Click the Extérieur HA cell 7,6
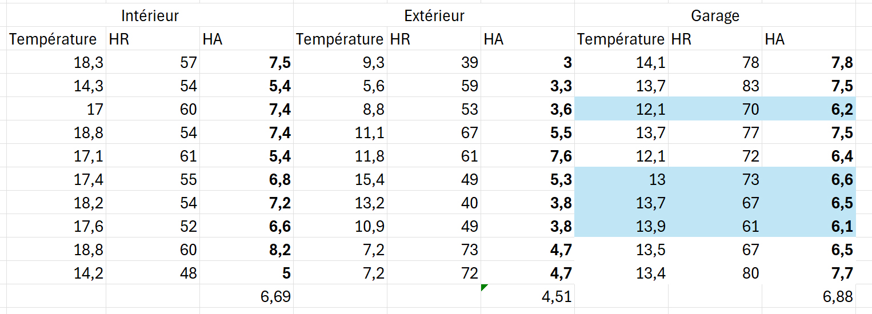 pyautogui.click(x=527, y=156)
